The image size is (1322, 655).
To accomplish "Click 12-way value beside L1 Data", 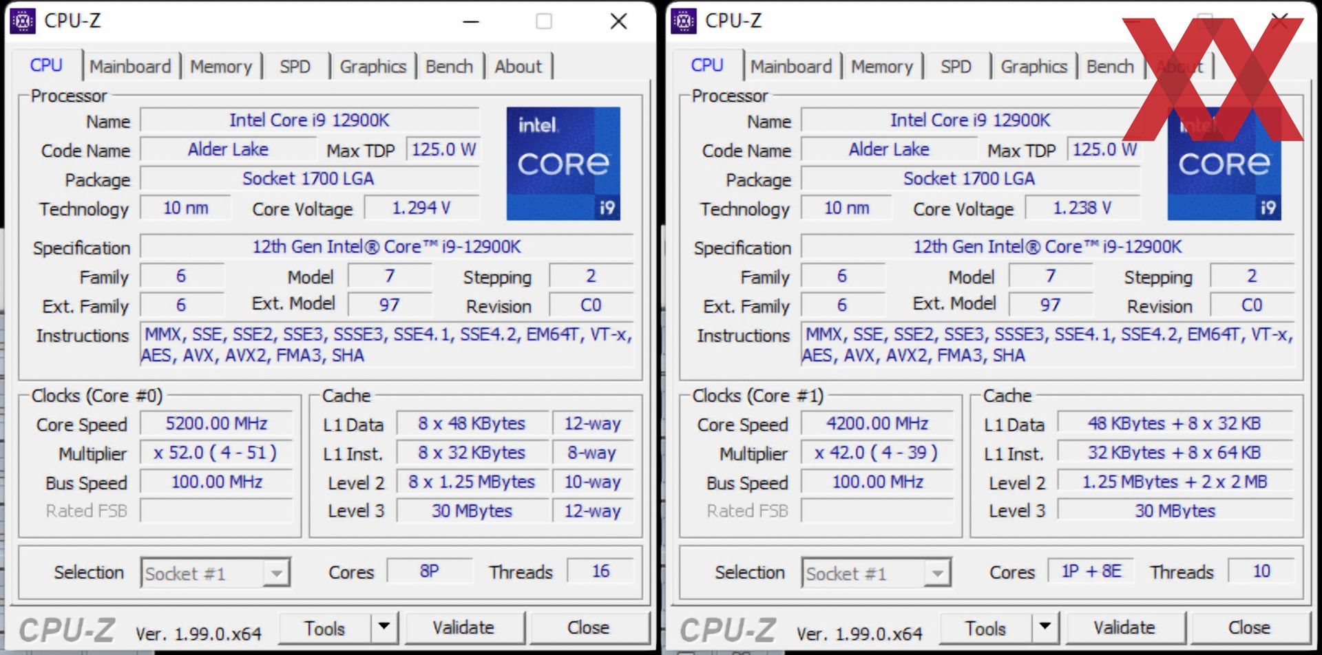I will coord(593,424).
